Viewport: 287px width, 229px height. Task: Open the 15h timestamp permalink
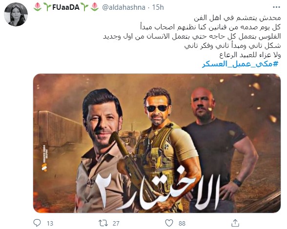[158, 7]
